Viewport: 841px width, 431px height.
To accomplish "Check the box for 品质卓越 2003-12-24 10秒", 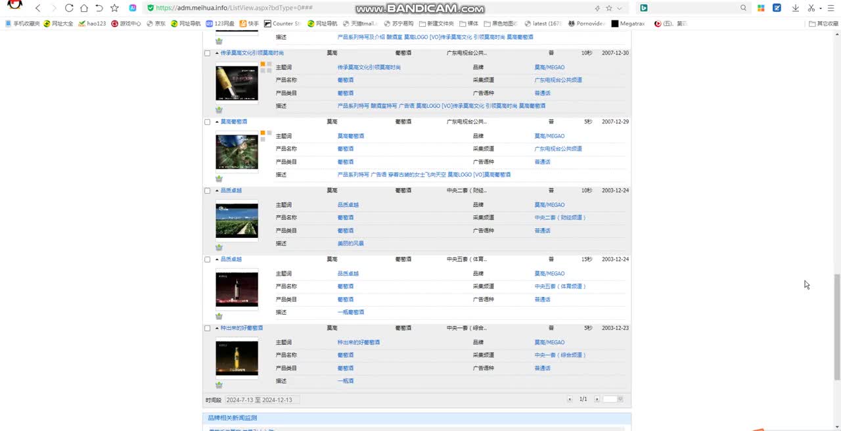I will 208,191.
